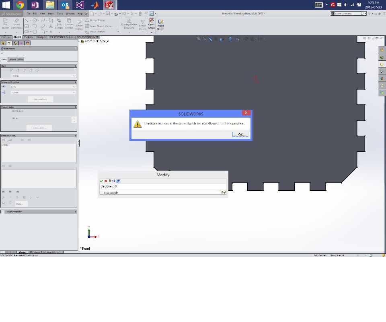The height and width of the screenshot is (322, 386).
Task: Use the Offset Entities tool
Action: point(79,25)
